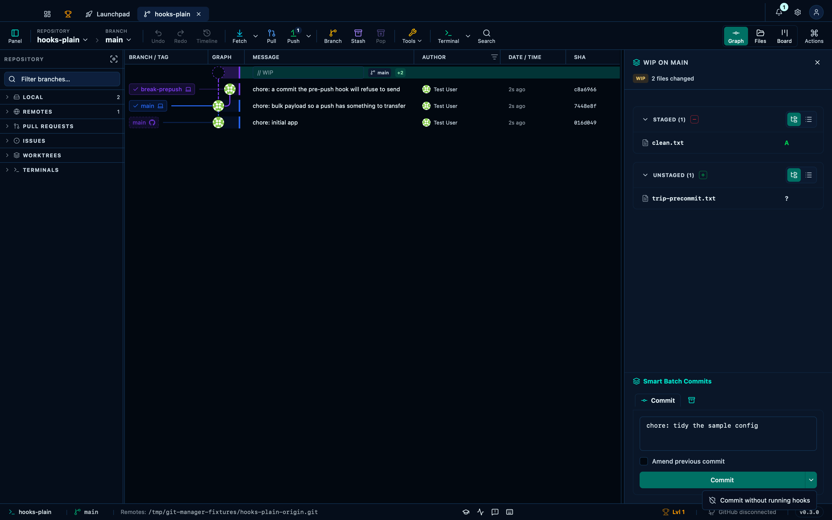Select trip-precommit.txt file

pyautogui.click(x=728, y=198)
